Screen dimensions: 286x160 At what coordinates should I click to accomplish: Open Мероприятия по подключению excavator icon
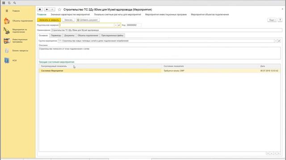7,31
